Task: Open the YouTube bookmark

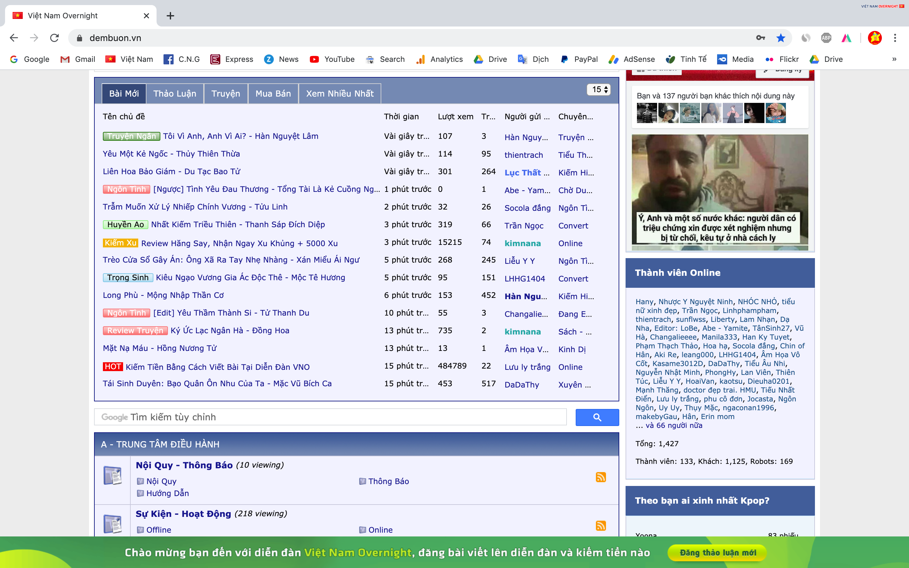Action: (332, 59)
